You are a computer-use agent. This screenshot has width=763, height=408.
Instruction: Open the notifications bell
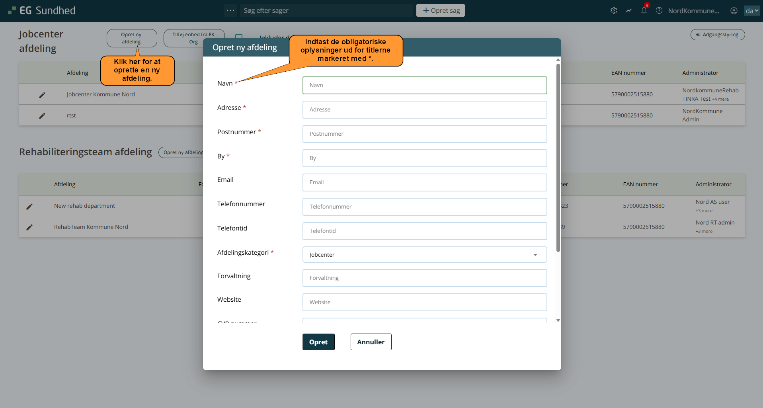click(644, 11)
